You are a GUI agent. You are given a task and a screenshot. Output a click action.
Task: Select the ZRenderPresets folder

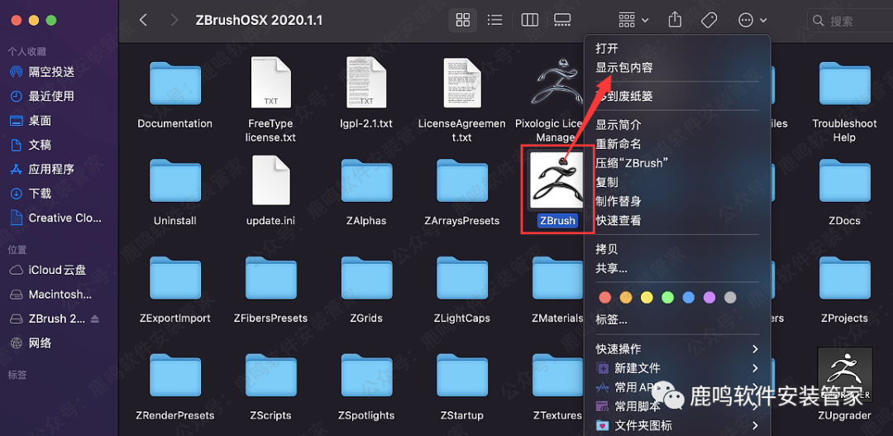point(174,376)
